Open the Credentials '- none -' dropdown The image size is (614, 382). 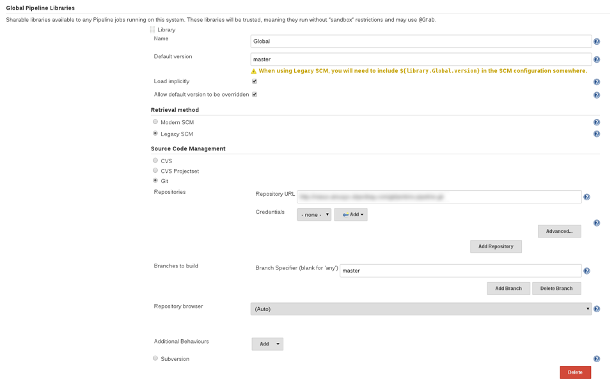click(314, 215)
